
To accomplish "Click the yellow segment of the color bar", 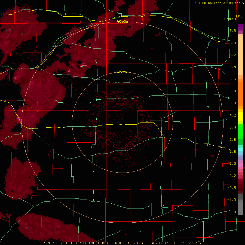I will click(240, 117).
